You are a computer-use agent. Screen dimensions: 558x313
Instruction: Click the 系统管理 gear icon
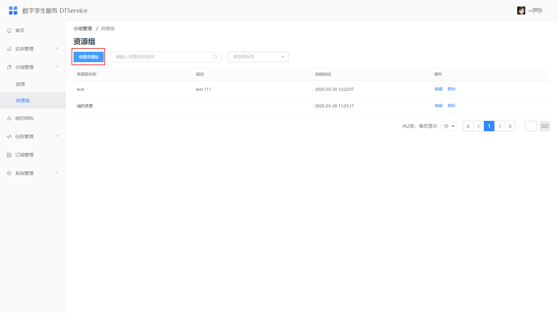(9, 173)
